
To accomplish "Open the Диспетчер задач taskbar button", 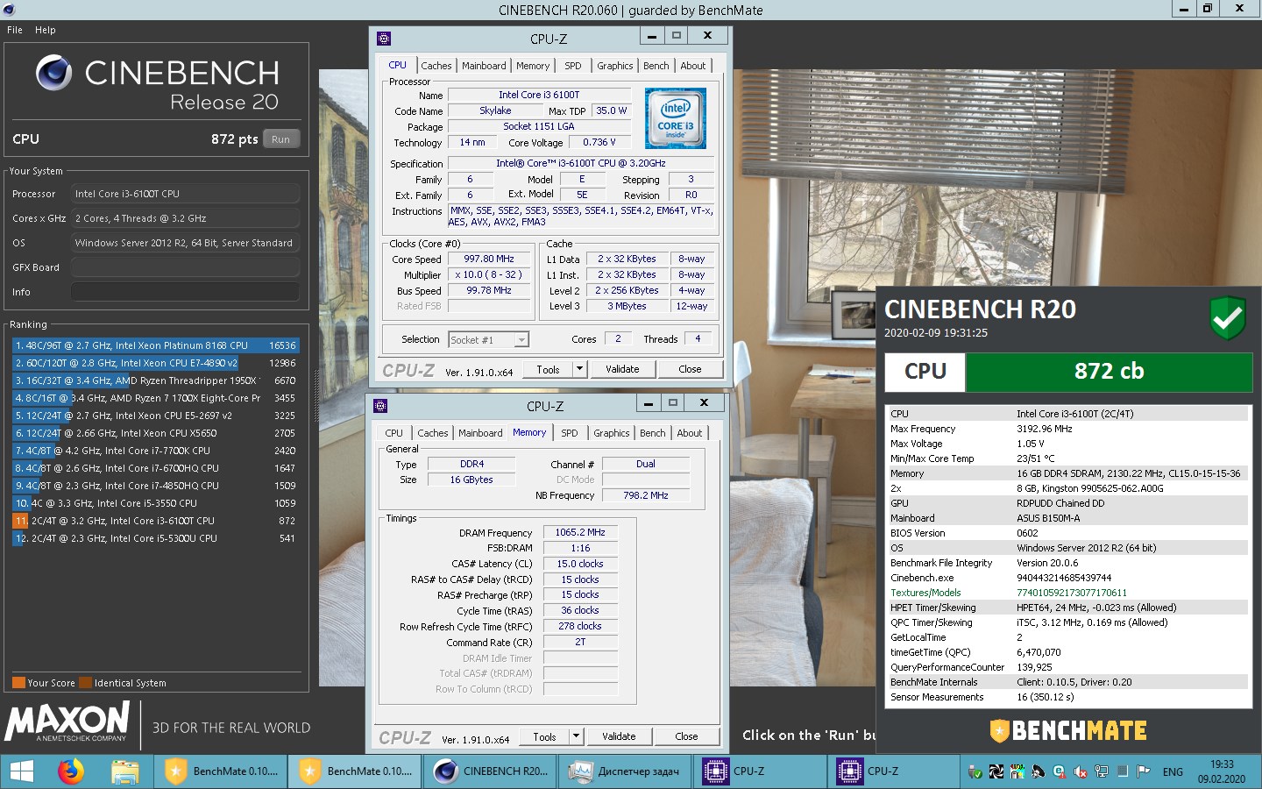I will (x=624, y=771).
